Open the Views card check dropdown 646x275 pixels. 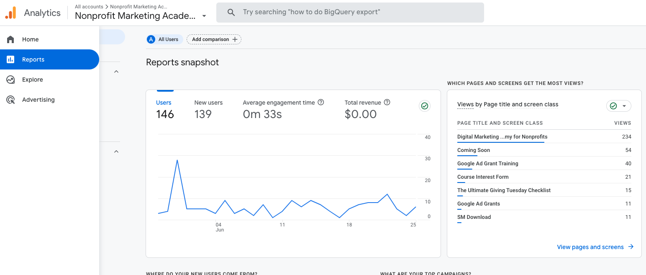point(618,106)
